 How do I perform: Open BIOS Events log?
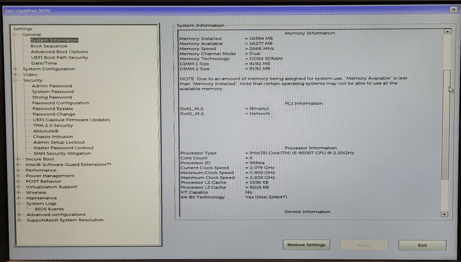(49, 209)
